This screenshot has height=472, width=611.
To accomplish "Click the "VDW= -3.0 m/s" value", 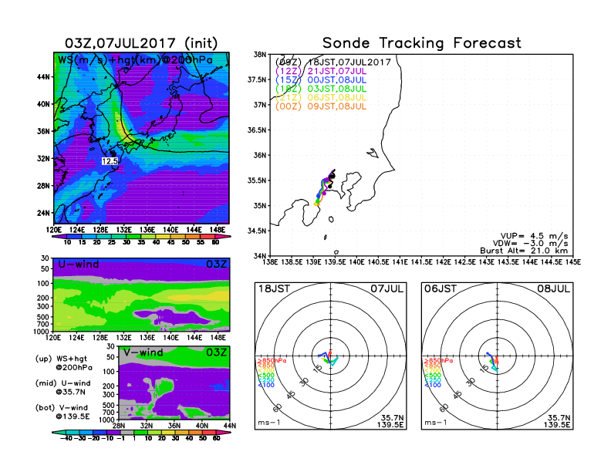I will pyautogui.click(x=531, y=244).
